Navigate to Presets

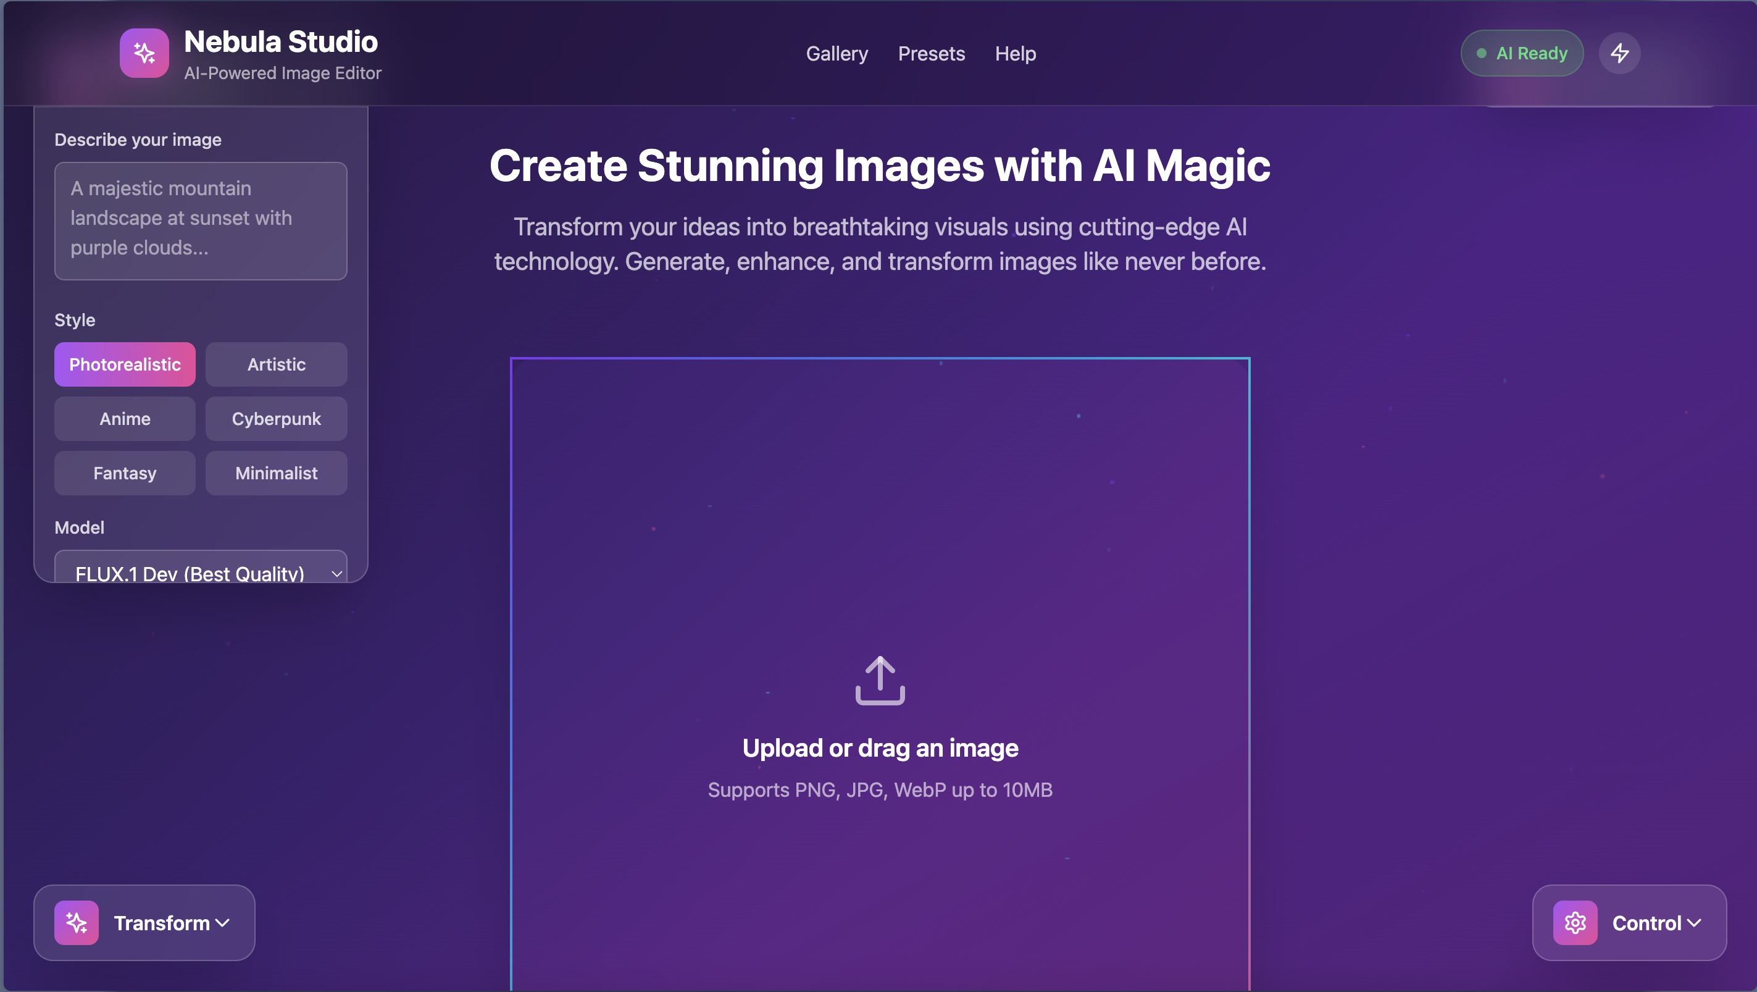[x=932, y=53]
